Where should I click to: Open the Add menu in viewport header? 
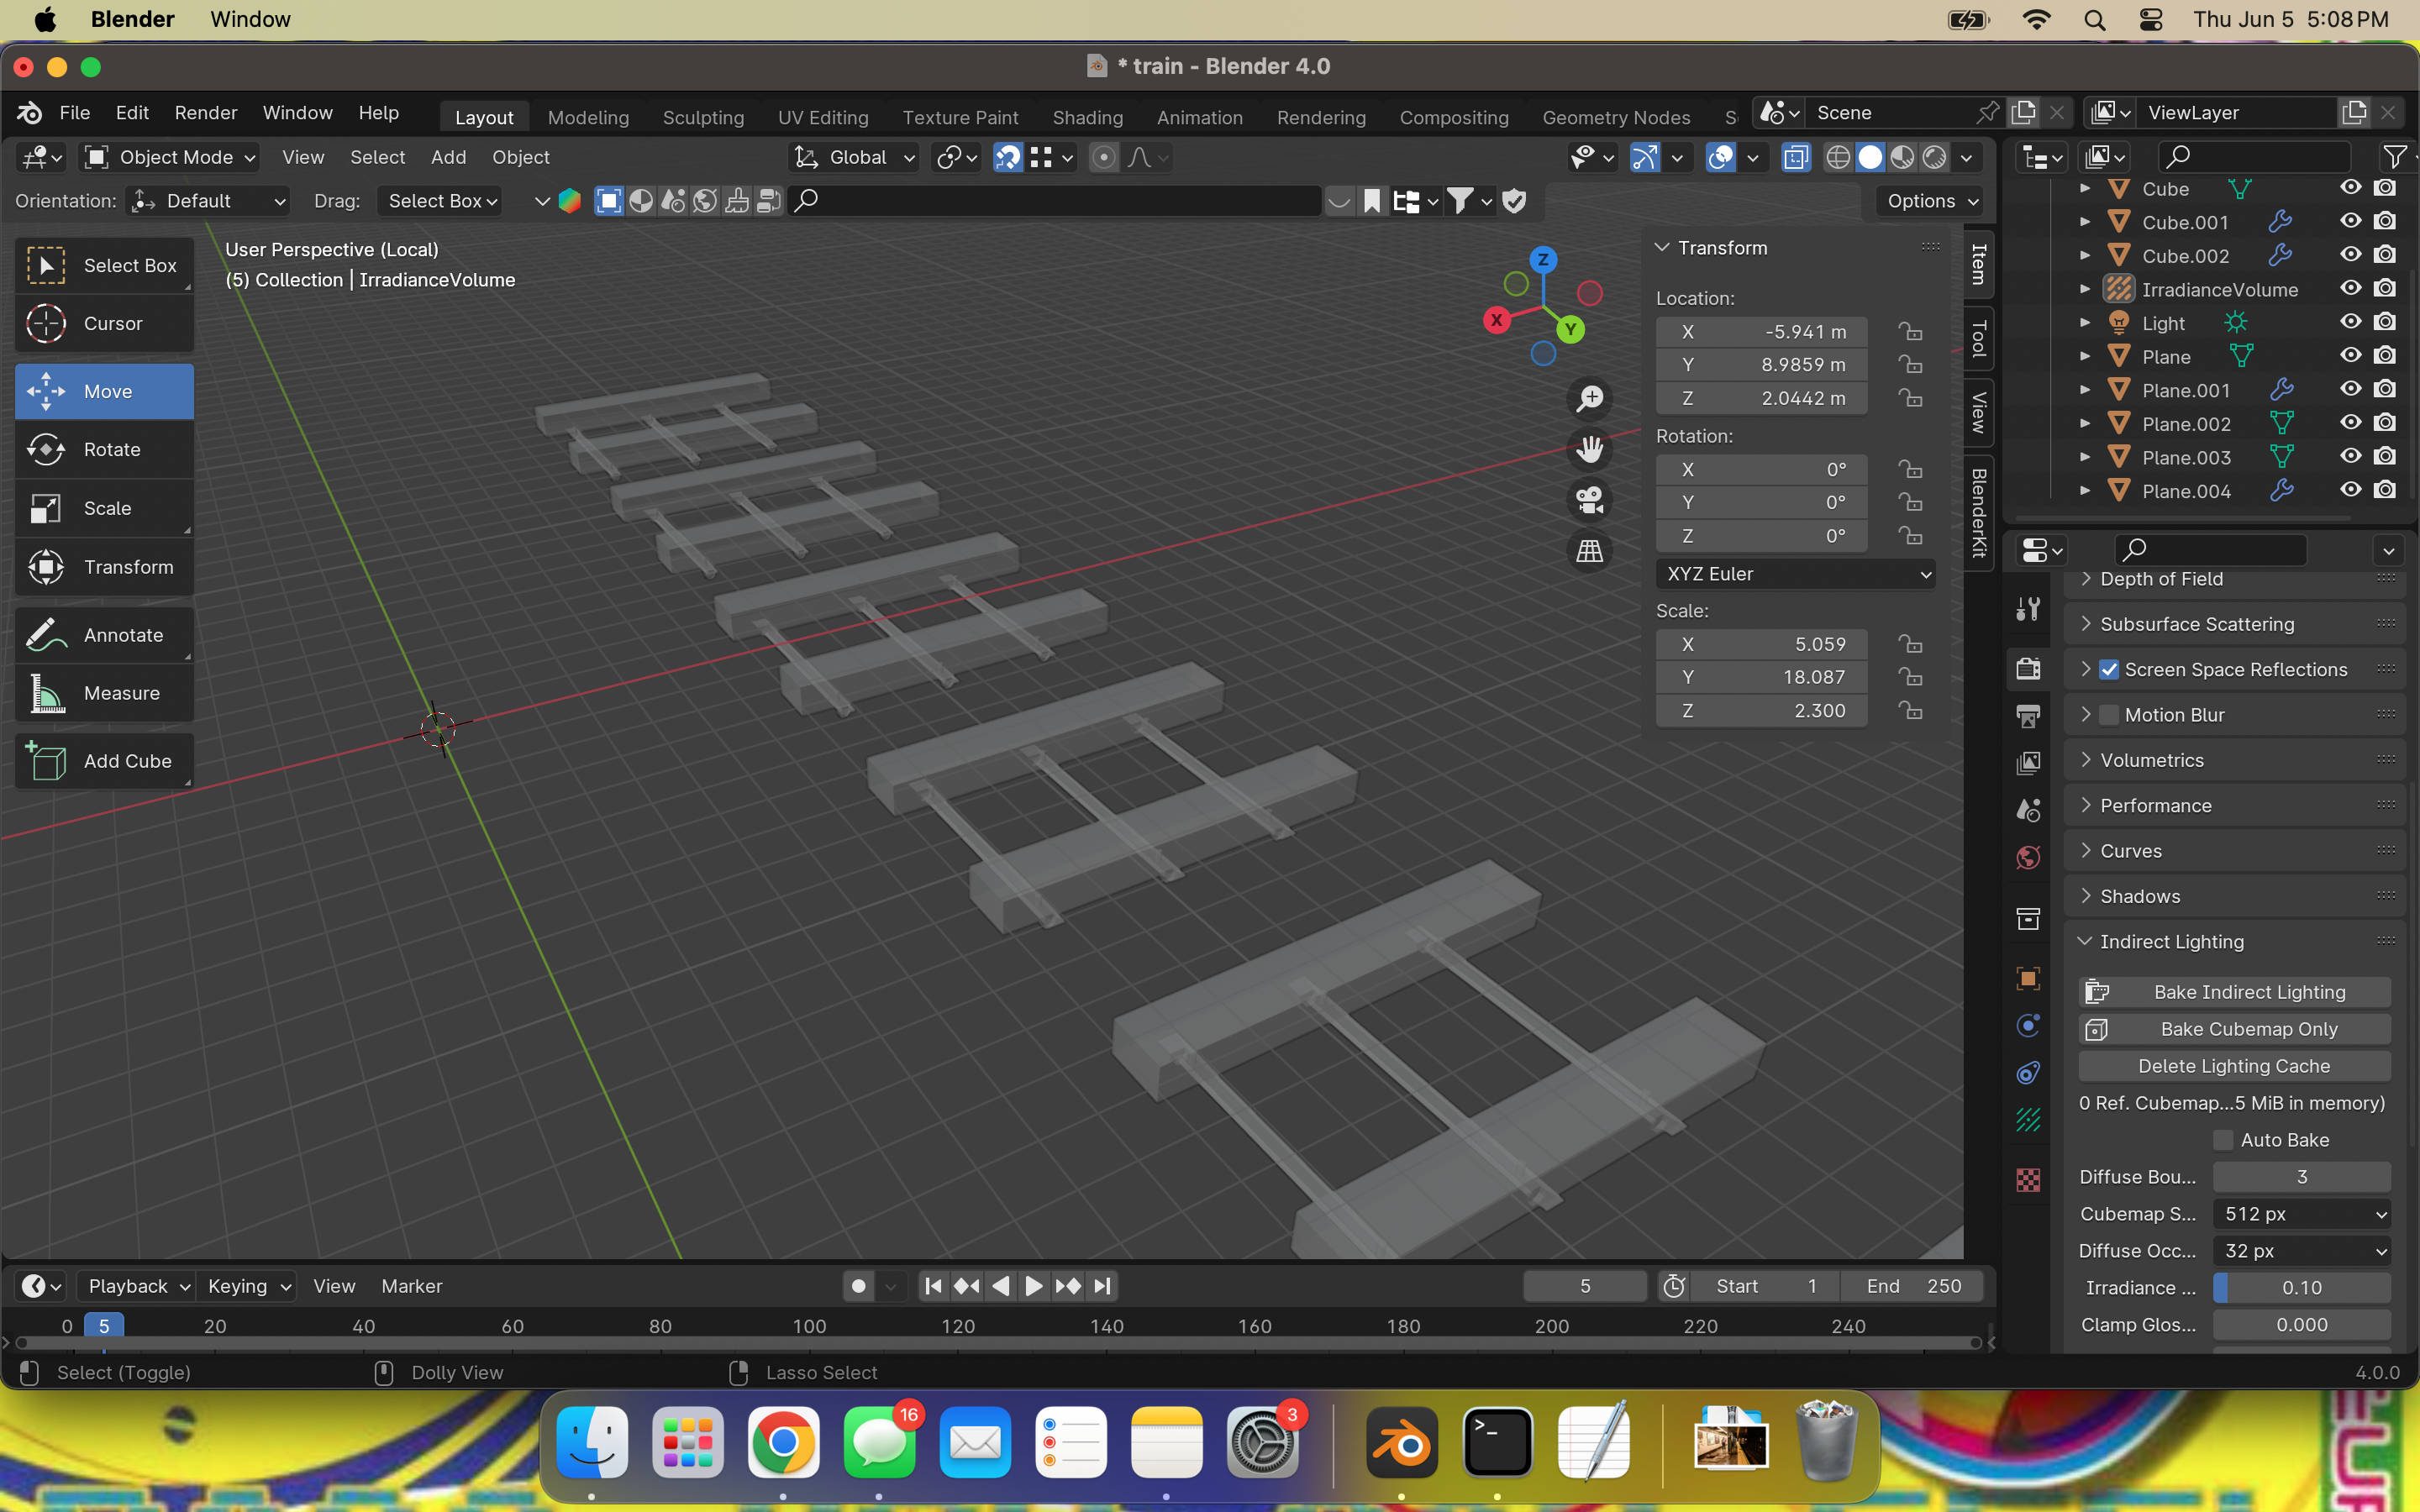(x=448, y=157)
